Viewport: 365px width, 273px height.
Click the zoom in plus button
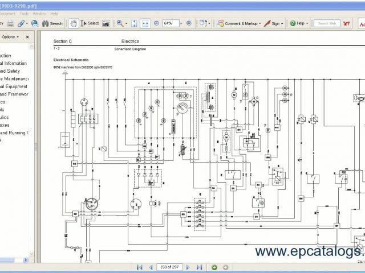click(188, 23)
